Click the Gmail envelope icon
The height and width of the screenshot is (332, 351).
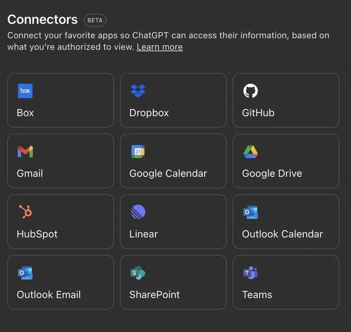[x=25, y=152]
